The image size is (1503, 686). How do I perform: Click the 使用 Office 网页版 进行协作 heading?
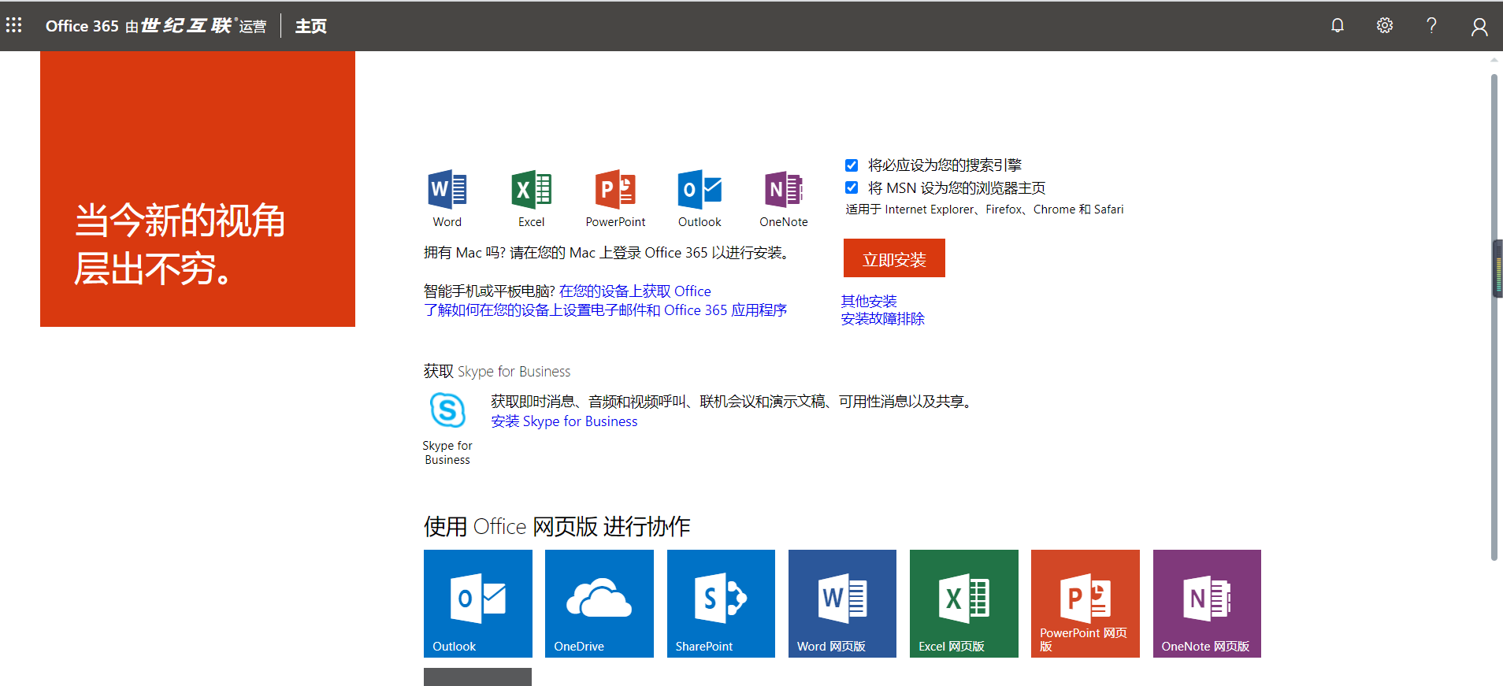pyautogui.click(x=557, y=526)
